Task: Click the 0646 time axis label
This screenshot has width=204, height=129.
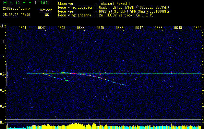Action: click(x=120, y=28)
